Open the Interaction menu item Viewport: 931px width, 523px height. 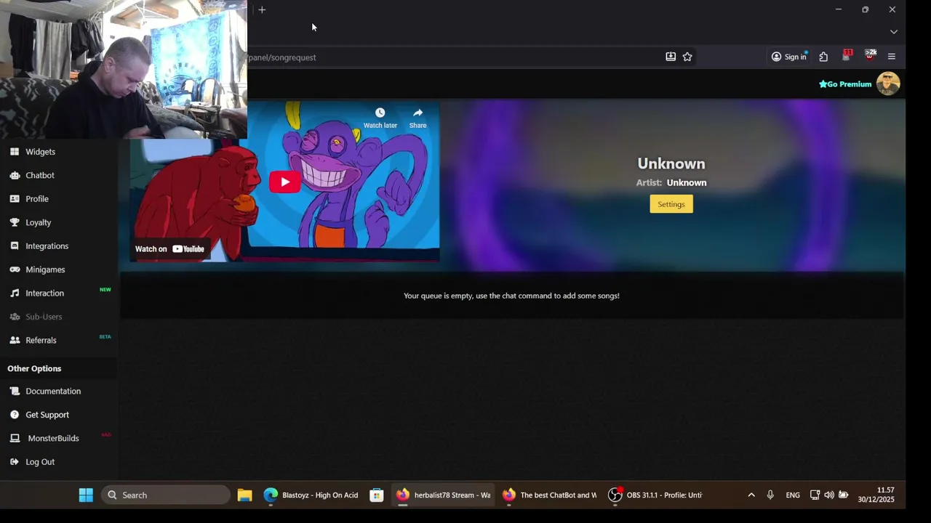coord(45,293)
